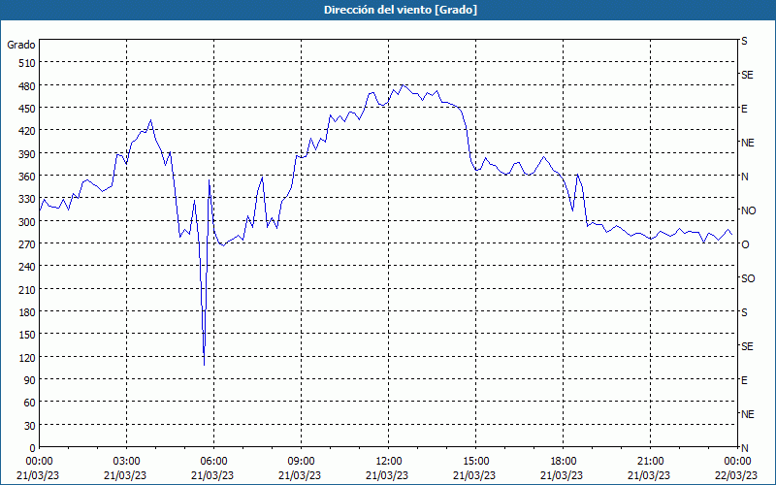Click the 450 y-axis label
Image resolution: width=776 pixels, height=485 pixels.
[28, 109]
